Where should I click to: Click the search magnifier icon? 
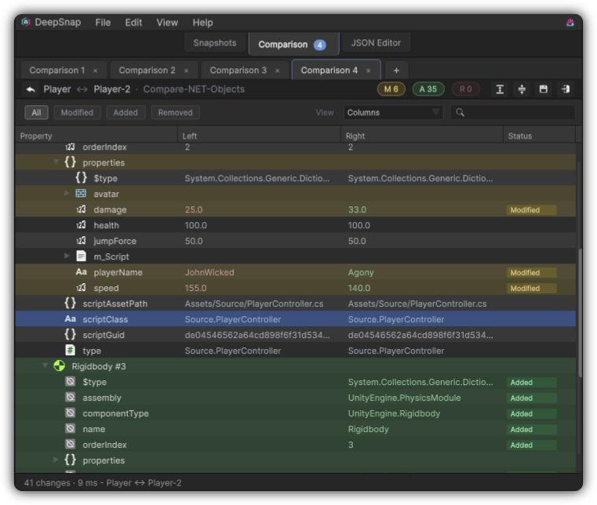[x=460, y=113]
